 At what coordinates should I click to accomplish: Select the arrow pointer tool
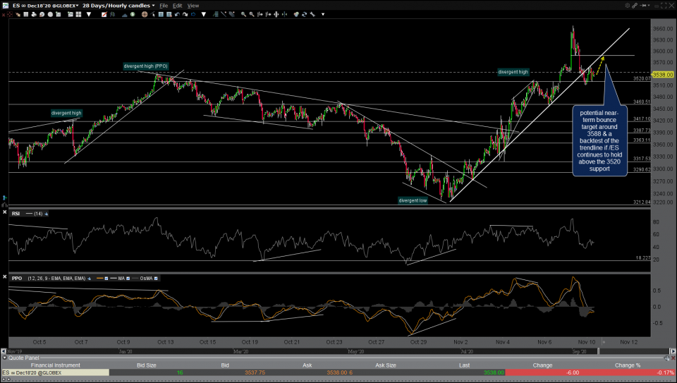(x=153, y=14)
